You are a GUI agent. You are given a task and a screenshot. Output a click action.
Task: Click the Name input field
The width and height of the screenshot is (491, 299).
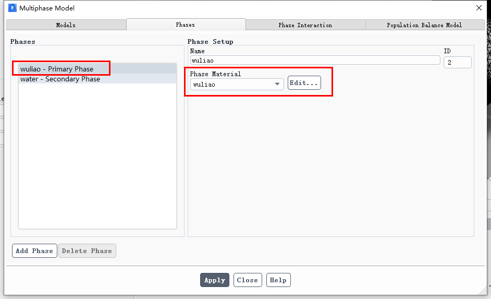pos(315,60)
